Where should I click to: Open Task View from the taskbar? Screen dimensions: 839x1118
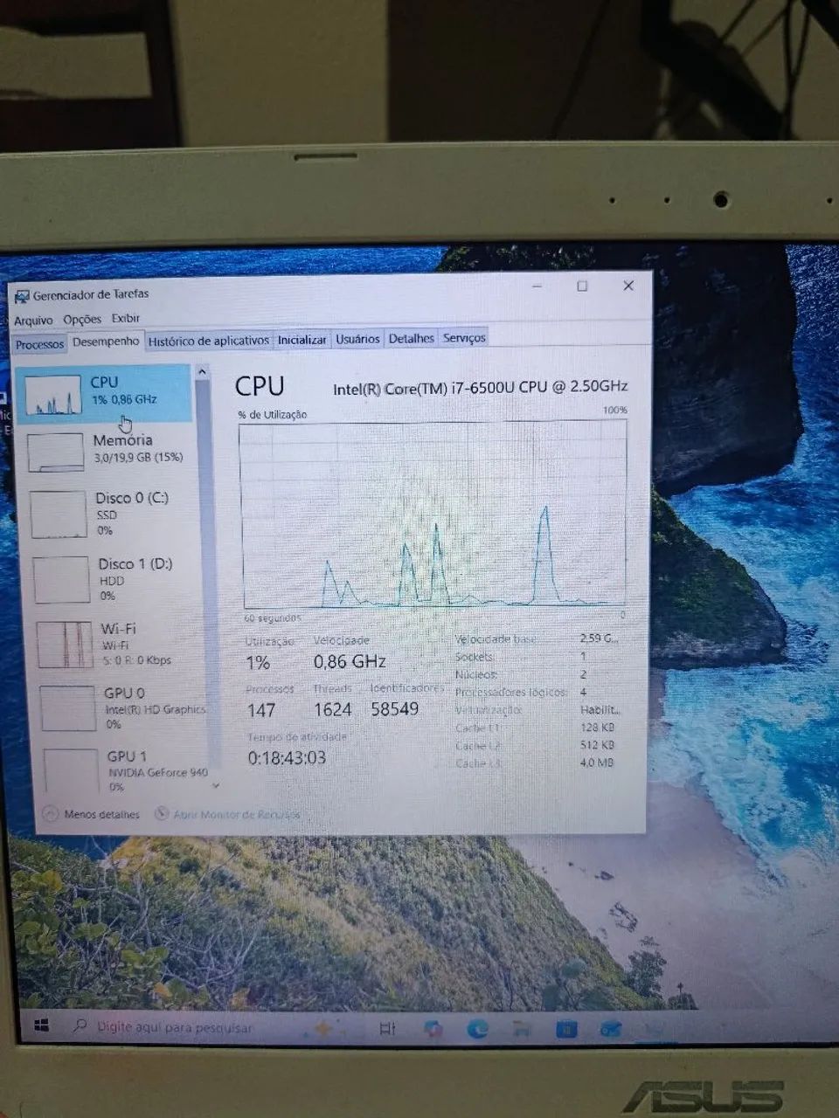coord(387,1027)
